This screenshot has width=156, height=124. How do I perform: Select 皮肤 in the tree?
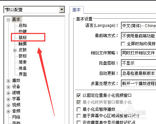coord(23,50)
